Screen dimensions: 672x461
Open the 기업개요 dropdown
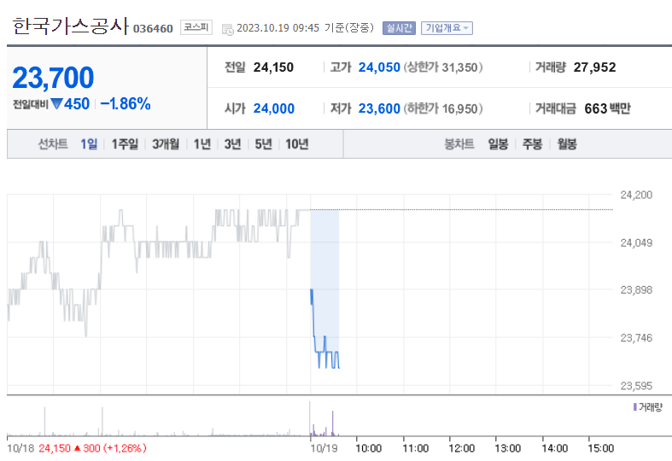447,28
